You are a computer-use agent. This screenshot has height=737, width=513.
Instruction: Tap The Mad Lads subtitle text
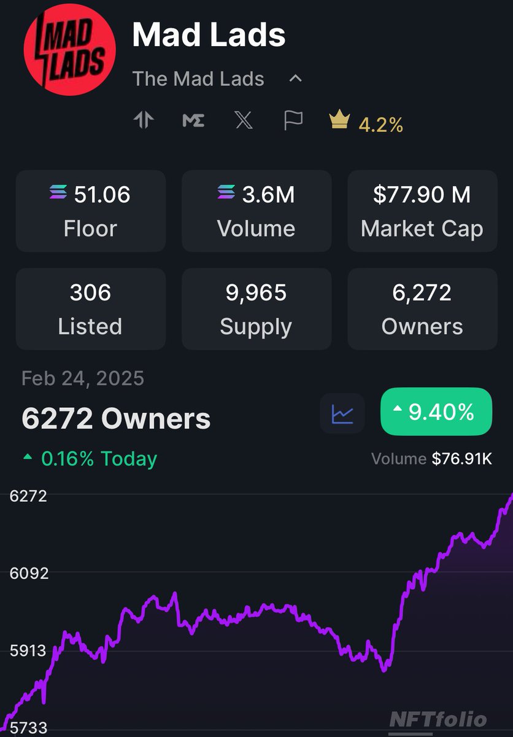198,79
